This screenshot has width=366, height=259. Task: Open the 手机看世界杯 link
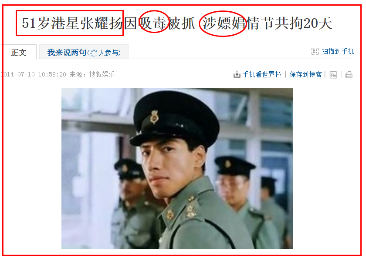tap(262, 74)
